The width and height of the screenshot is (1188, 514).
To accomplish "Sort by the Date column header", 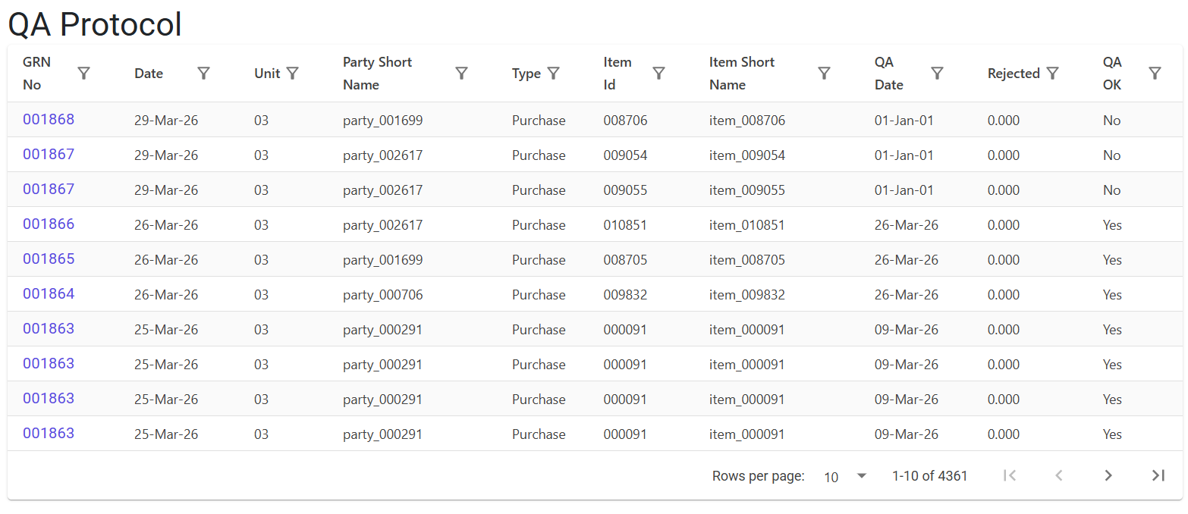I will pyautogui.click(x=149, y=74).
